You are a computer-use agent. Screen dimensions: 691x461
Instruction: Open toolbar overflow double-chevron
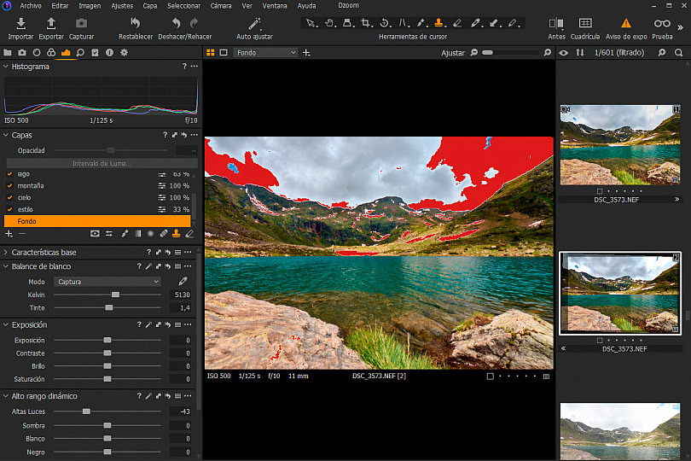(x=681, y=27)
